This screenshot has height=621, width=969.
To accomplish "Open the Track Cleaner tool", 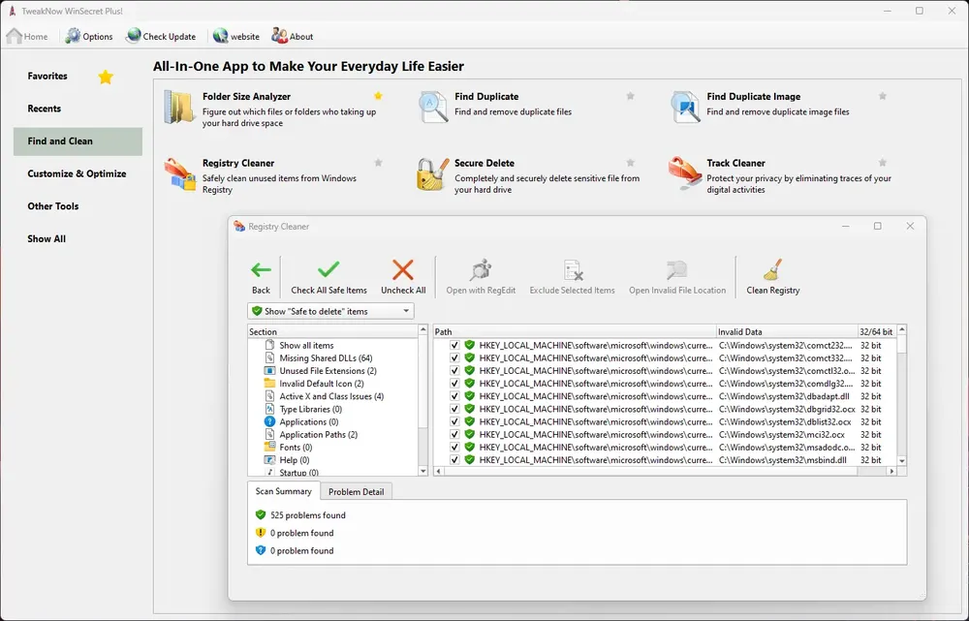I will [780, 175].
